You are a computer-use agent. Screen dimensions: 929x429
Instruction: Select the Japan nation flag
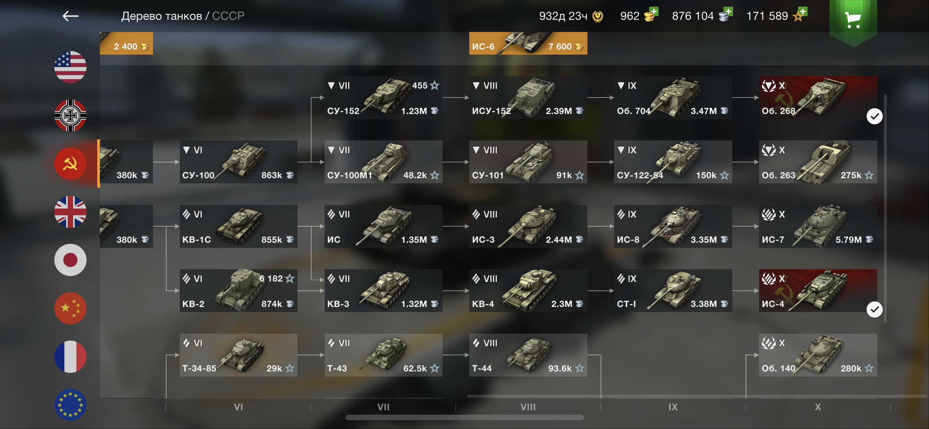click(70, 260)
